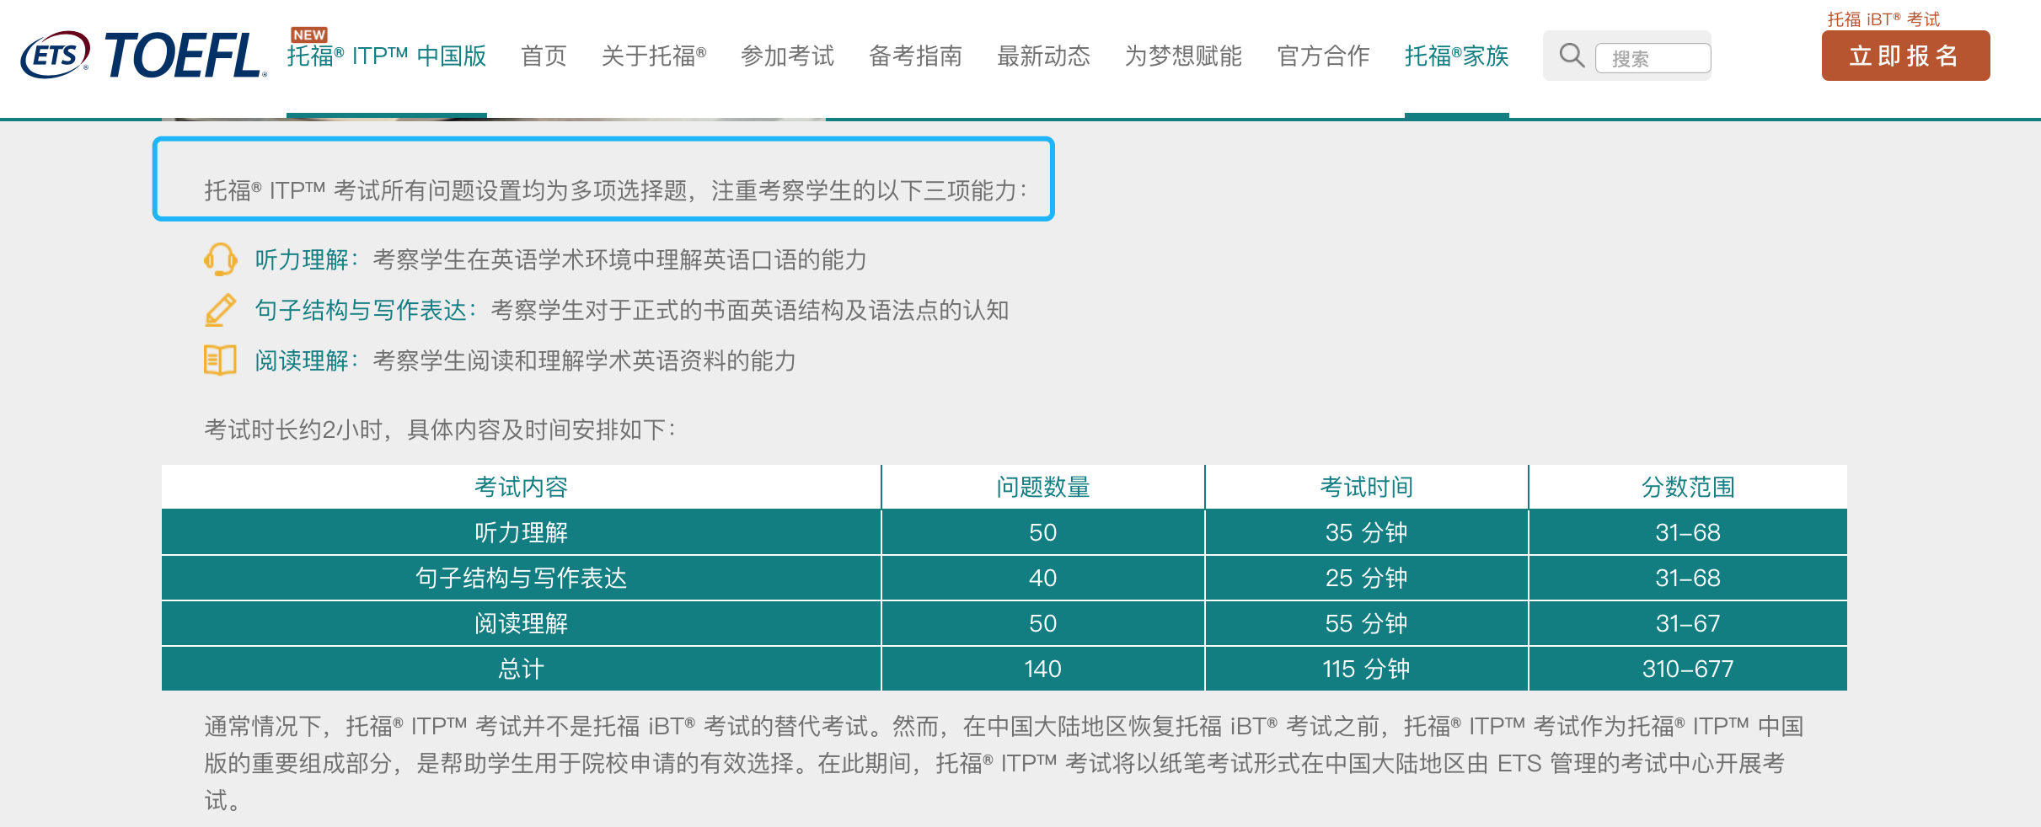Image resolution: width=2041 pixels, height=827 pixels.
Task: Click the 31–67 score range cell
Action: (1688, 623)
